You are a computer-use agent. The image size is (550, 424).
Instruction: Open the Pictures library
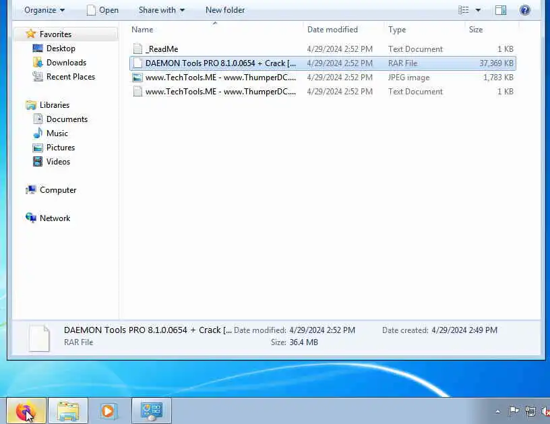click(x=61, y=148)
